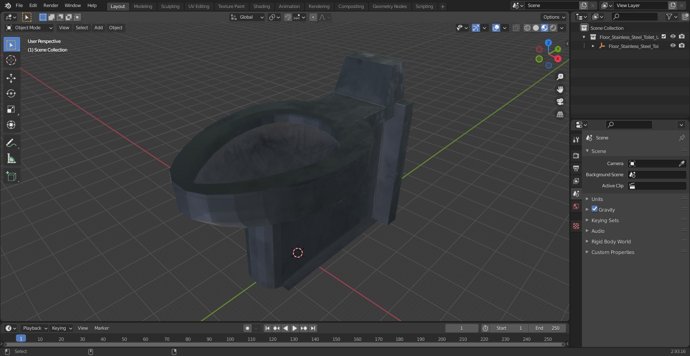Toggle snapping magnet icon
Image resolution: width=690 pixels, height=356 pixels.
pos(288,17)
